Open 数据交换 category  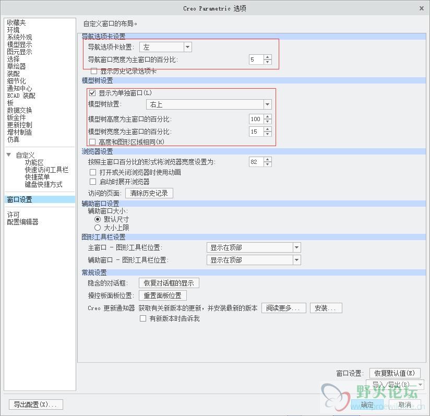pyautogui.click(x=19, y=110)
